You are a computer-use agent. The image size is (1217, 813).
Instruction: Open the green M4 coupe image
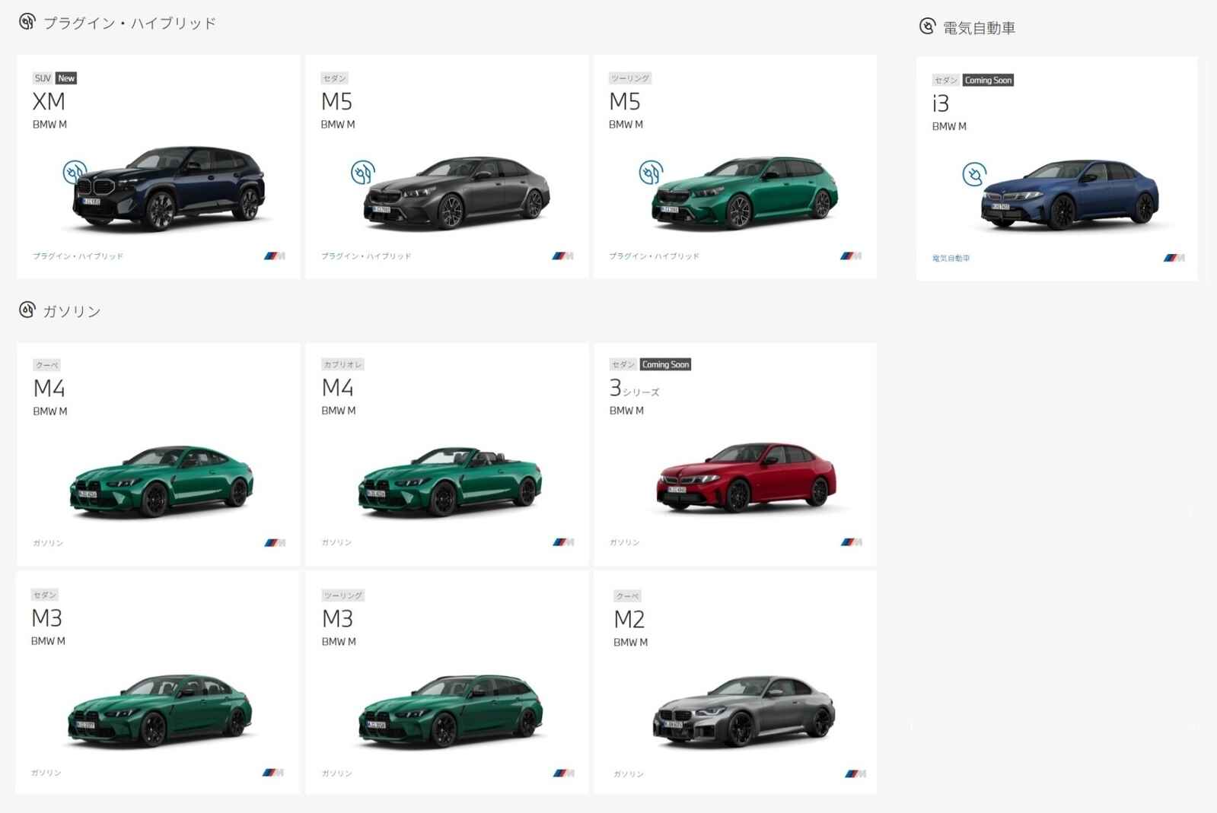coord(161,481)
